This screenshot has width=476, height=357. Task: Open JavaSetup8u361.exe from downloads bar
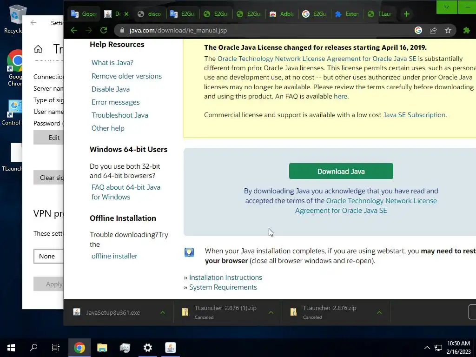click(113, 312)
